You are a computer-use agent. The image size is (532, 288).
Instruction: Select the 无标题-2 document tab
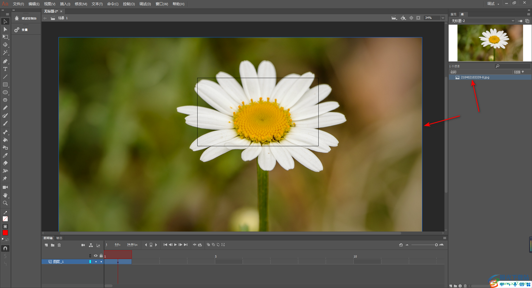(x=51, y=11)
